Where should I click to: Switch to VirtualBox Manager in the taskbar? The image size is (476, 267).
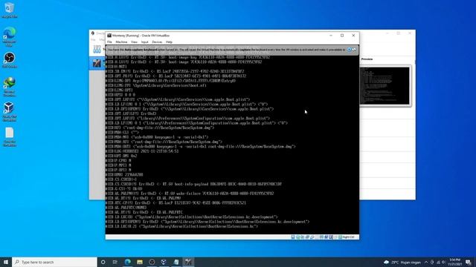coord(164,262)
